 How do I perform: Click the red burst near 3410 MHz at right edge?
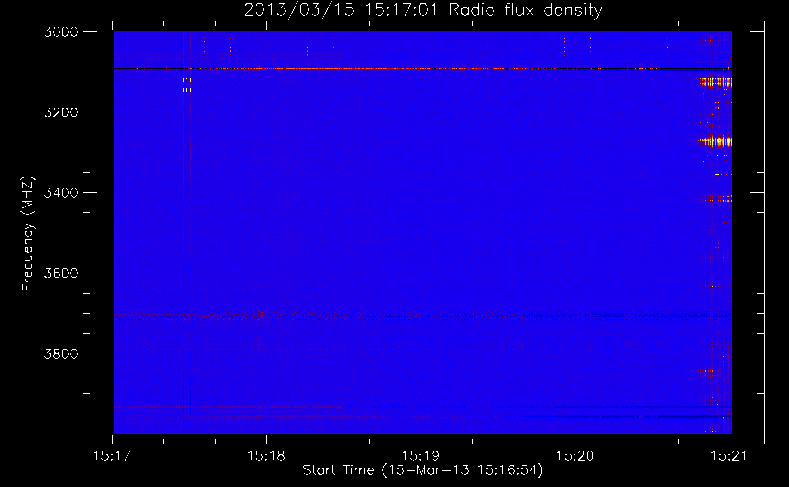[716, 199]
